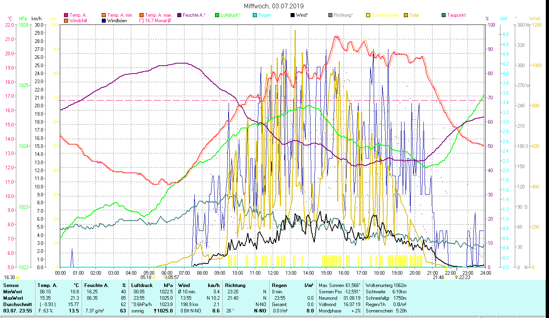Image resolution: width=549 pixels, height=318 pixels.
Task: Click the black Wind* legend swatch
Action: (293, 16)
